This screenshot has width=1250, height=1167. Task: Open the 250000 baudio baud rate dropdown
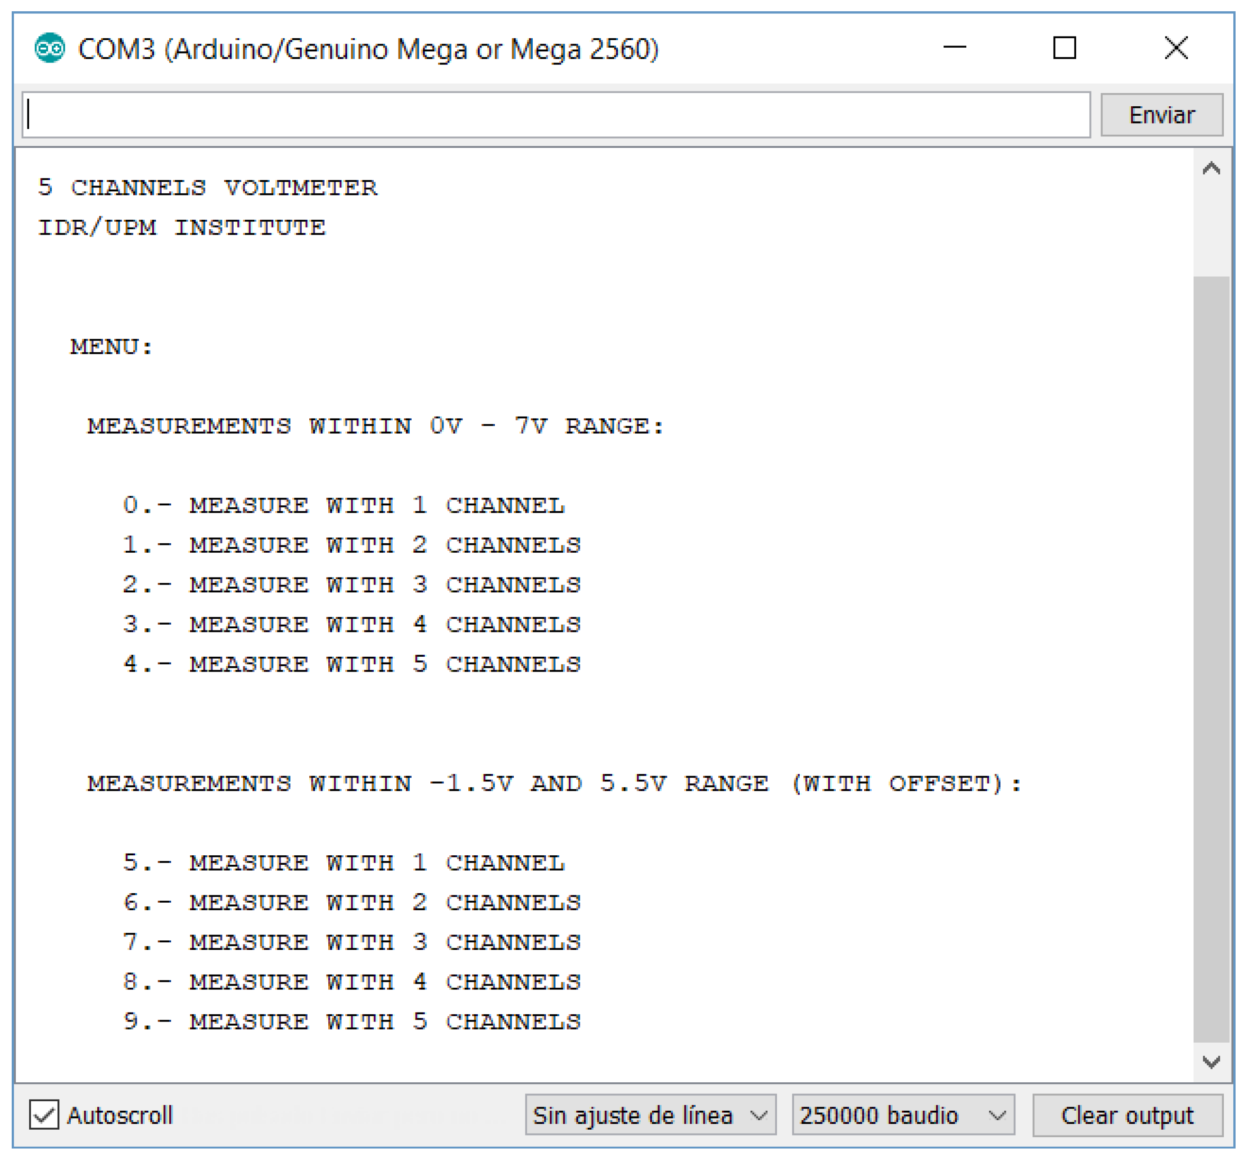click(903, 1115)
